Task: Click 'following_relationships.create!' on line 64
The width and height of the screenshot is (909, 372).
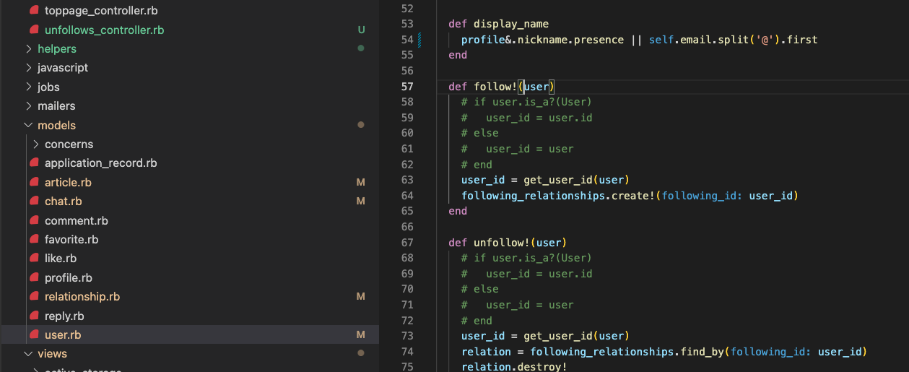Action: [x=558, y=196]
